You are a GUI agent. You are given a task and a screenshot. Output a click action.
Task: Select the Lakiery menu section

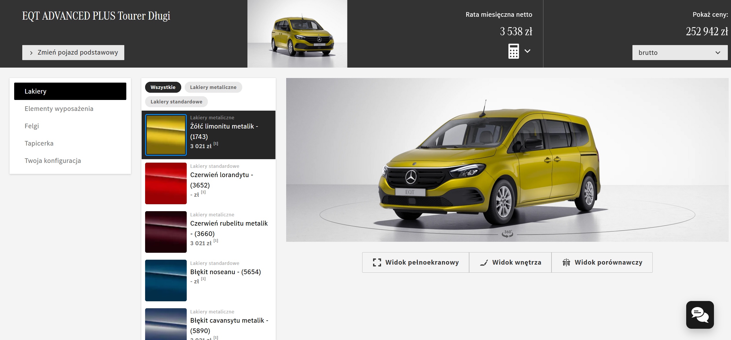click(x=70, y=91)
